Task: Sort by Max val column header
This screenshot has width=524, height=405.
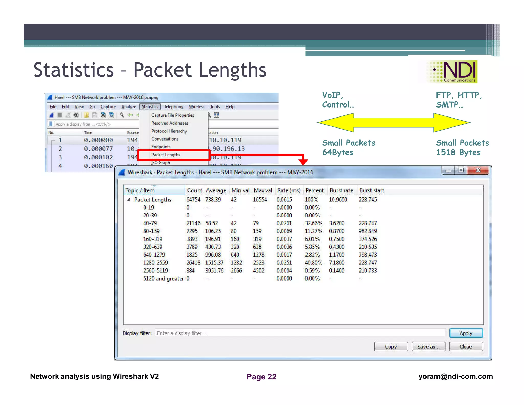Action: coord(263,190)
